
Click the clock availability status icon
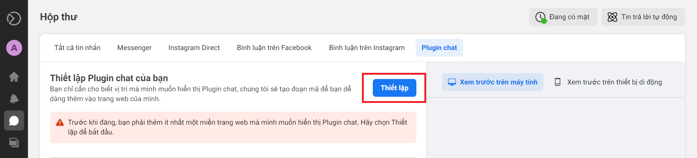541,17
